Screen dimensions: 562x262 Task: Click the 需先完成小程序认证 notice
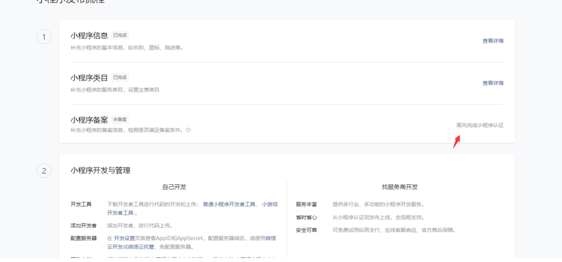[479, 125]
